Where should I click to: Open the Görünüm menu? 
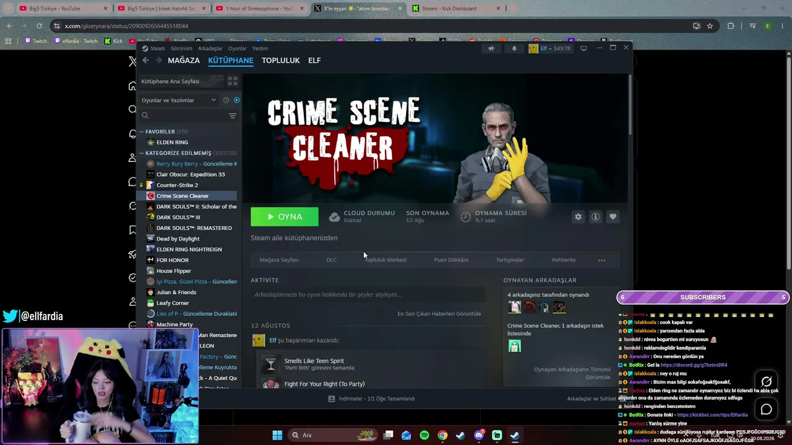click(x=181, y=48)
